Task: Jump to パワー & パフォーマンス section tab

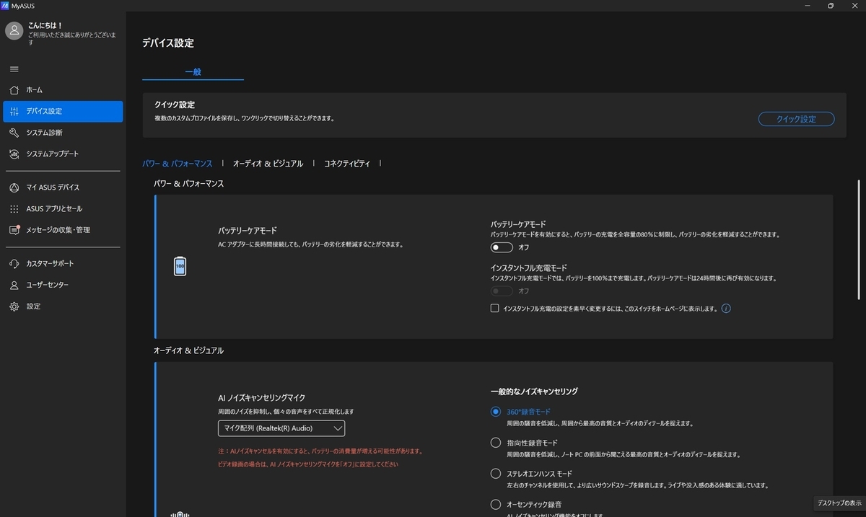Action: [178, 164]
